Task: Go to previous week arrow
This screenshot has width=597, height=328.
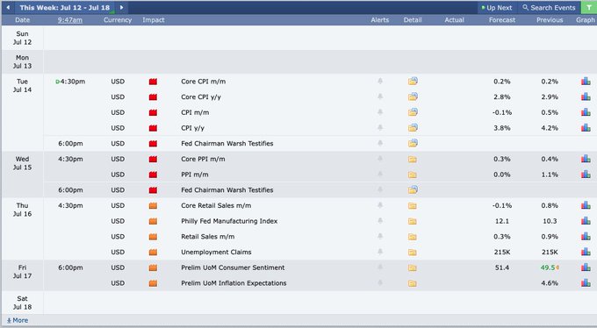Action: click(8, 7)
